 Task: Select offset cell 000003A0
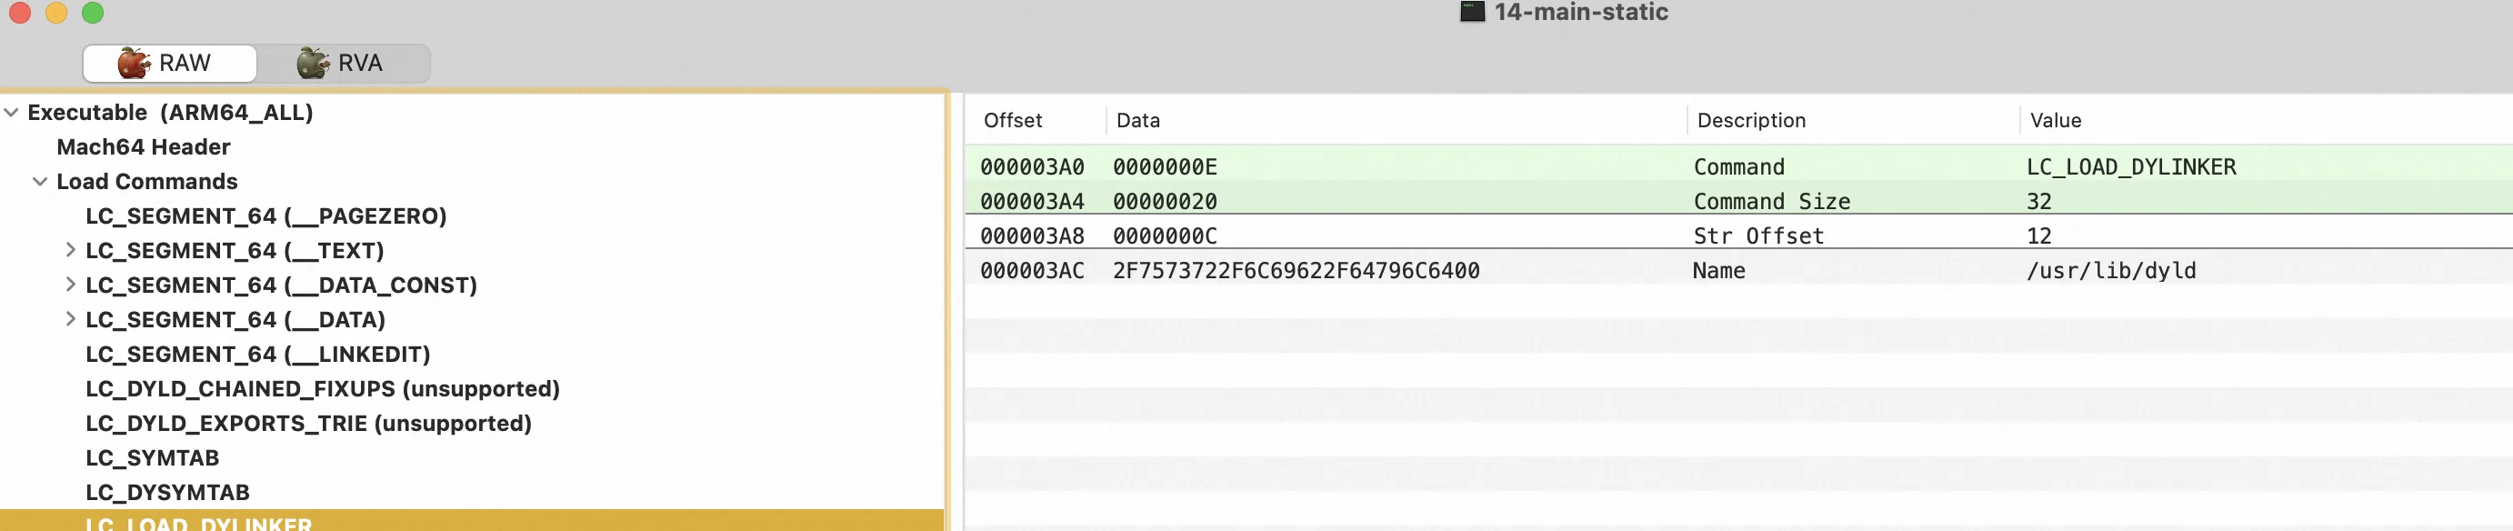1032,168
